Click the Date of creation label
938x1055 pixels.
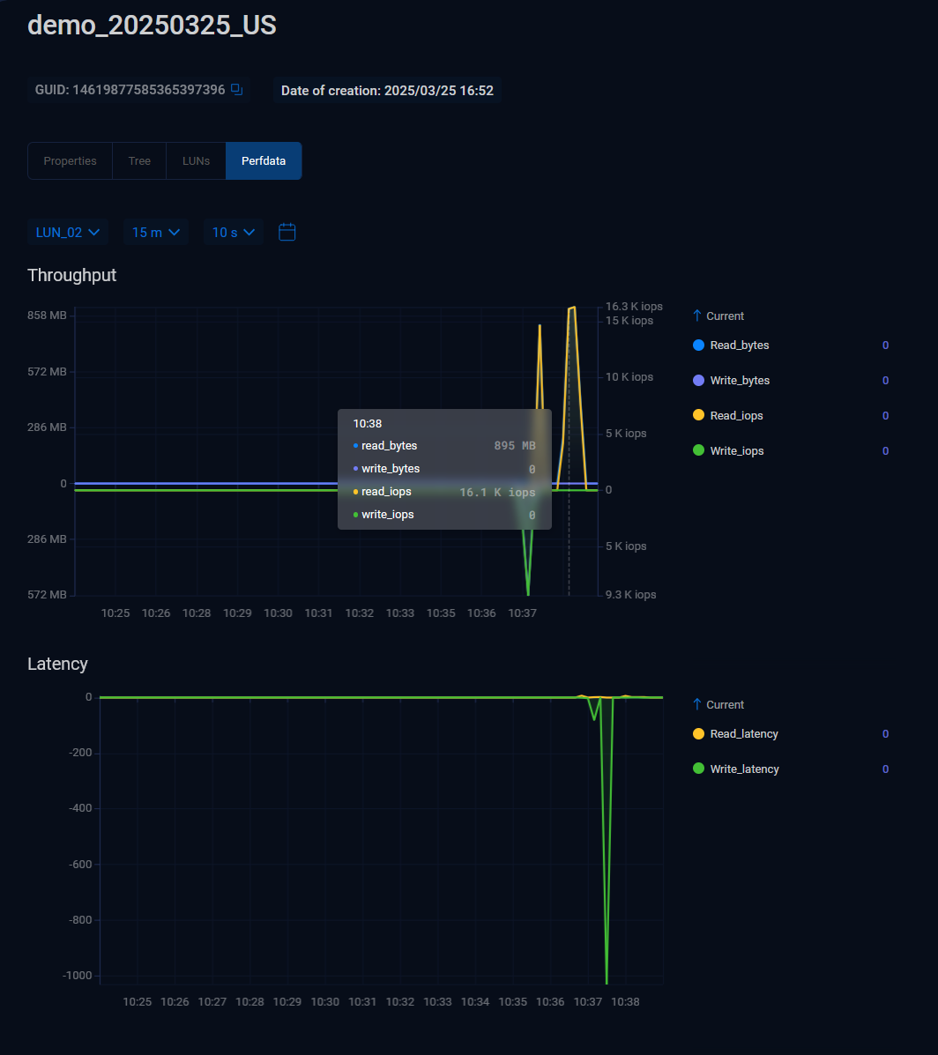(387, 90)
